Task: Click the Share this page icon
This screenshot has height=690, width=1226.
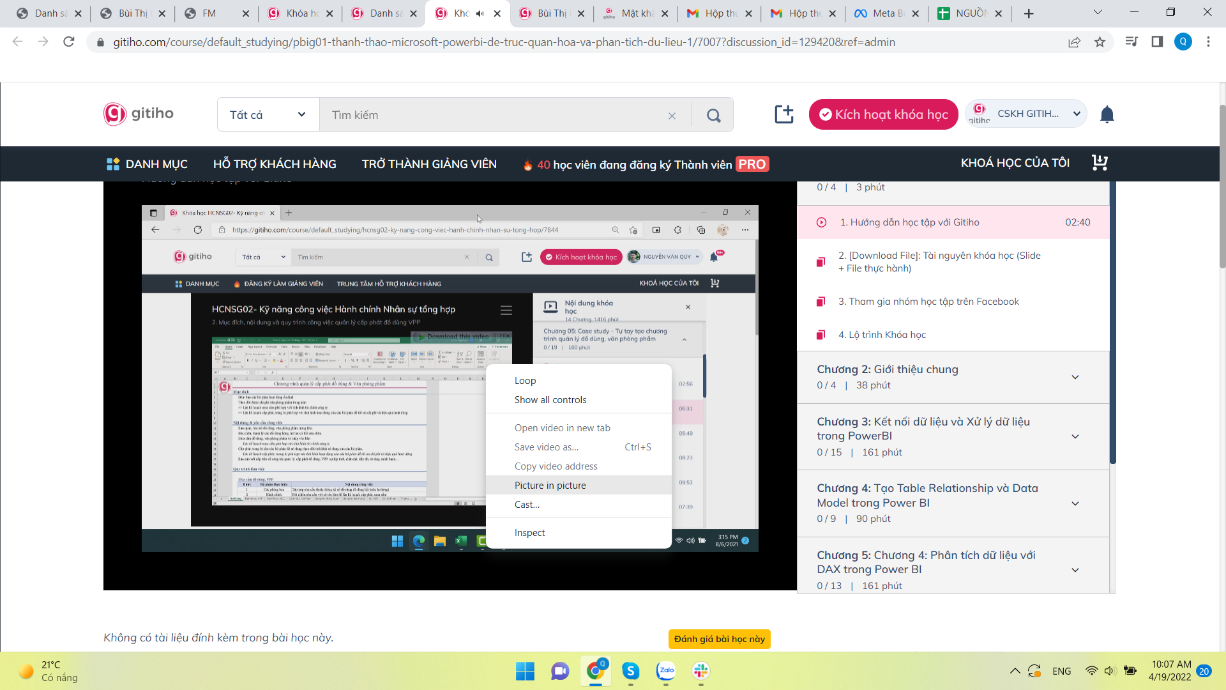Action: click(x=1074, y=42)
